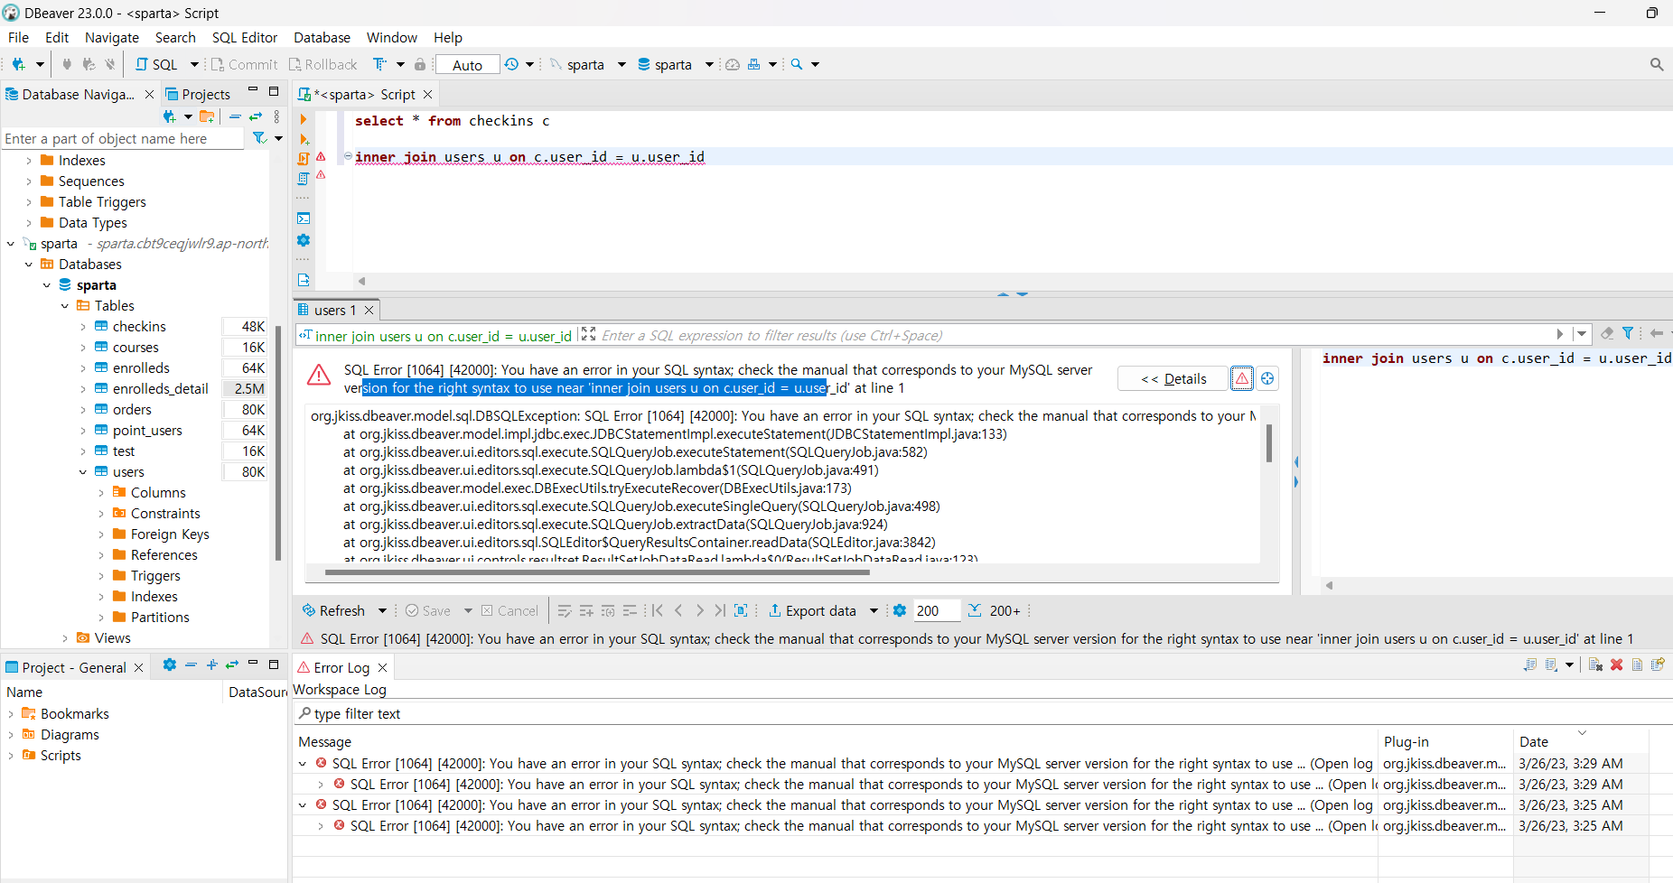Expand the Foreign Keys folder
The width and height of the screenshot is (1673, 883).
point(101,534)
